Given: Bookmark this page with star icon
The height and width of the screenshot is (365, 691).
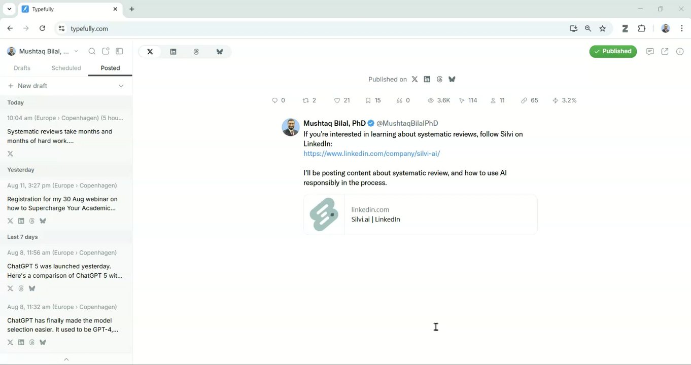Looking at the screenshot, I should (603, 29).
